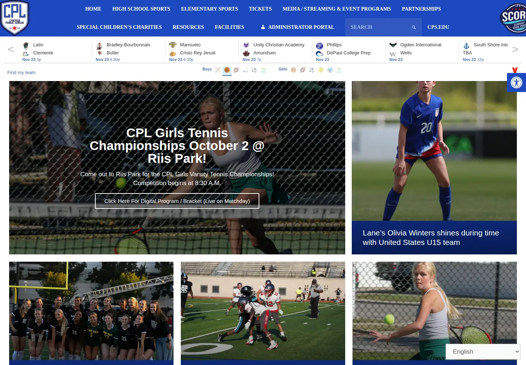Open HIGH SCHOOL SPORTS menu

tap(141, 9)
